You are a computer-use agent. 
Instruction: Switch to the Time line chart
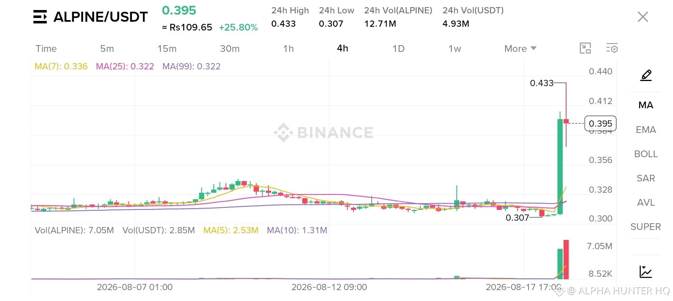46,48
